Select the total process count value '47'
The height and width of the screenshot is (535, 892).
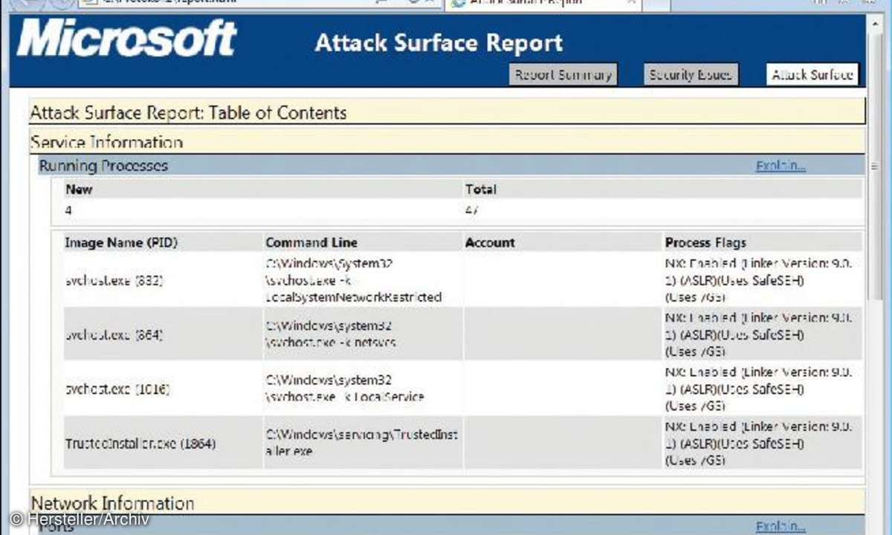click(471, 210)
